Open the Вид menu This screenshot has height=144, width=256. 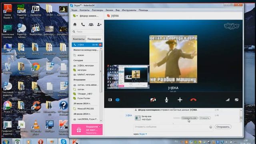click(x=117, y=10)
